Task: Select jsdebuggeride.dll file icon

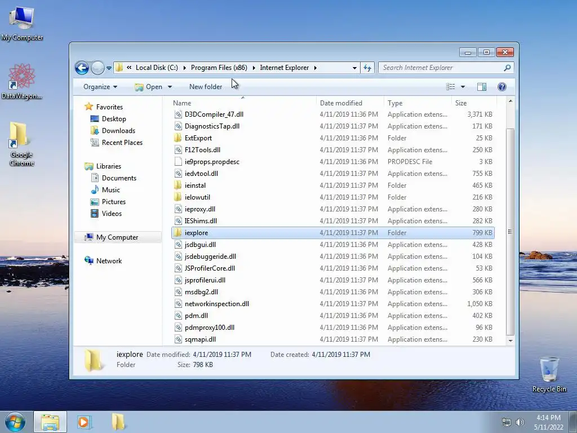Action: (178, 257)
